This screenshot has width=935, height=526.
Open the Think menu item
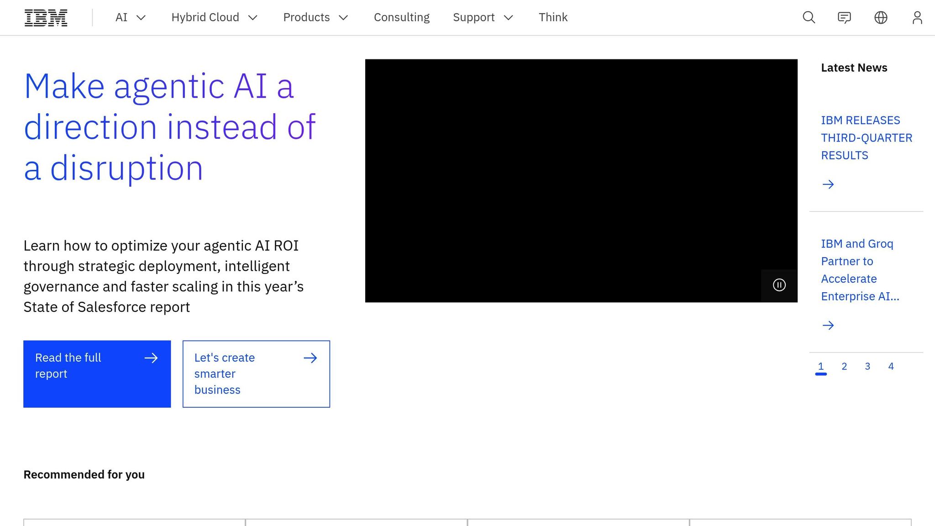553,18
